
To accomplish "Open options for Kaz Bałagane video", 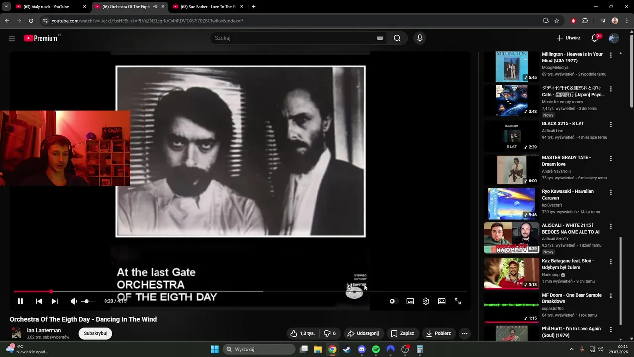I will tap(611, 262).
